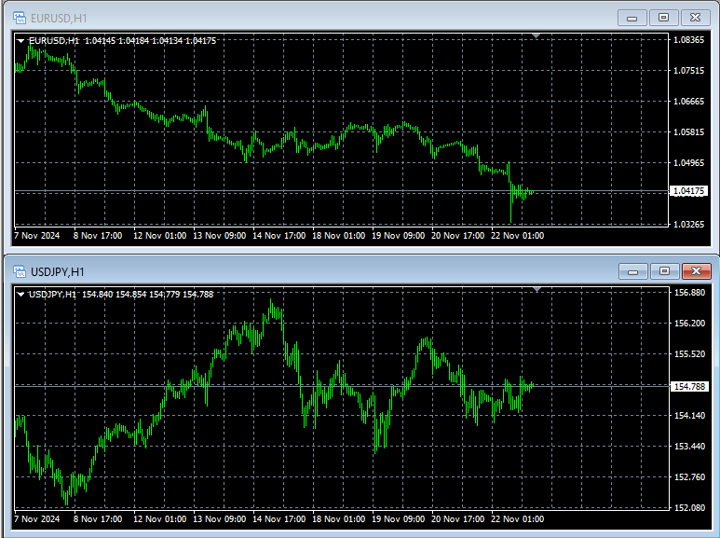Click 152.080 on the USDJPY price scale
The width and height of the screenshot is (720, 538).
689,508
